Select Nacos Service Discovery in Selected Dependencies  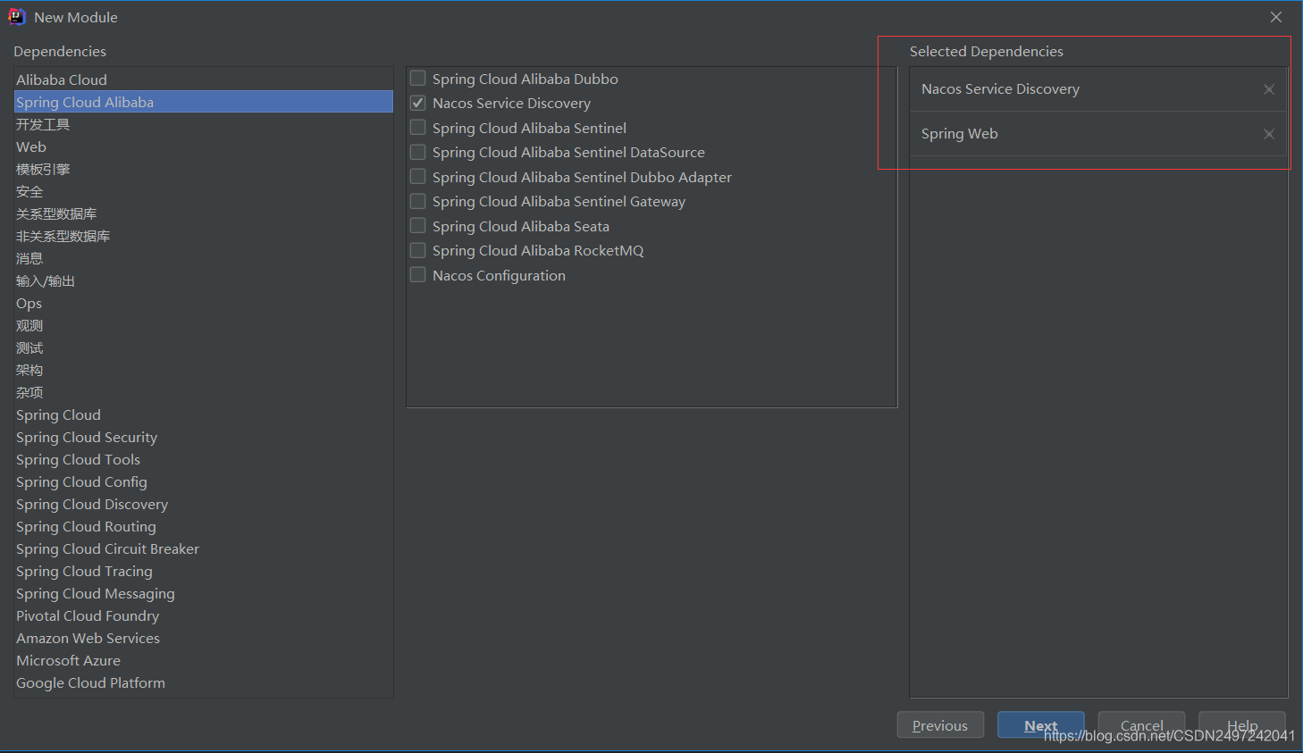pos(1098,89)
